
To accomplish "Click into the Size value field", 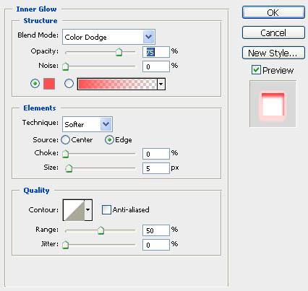I will point(156,168).
